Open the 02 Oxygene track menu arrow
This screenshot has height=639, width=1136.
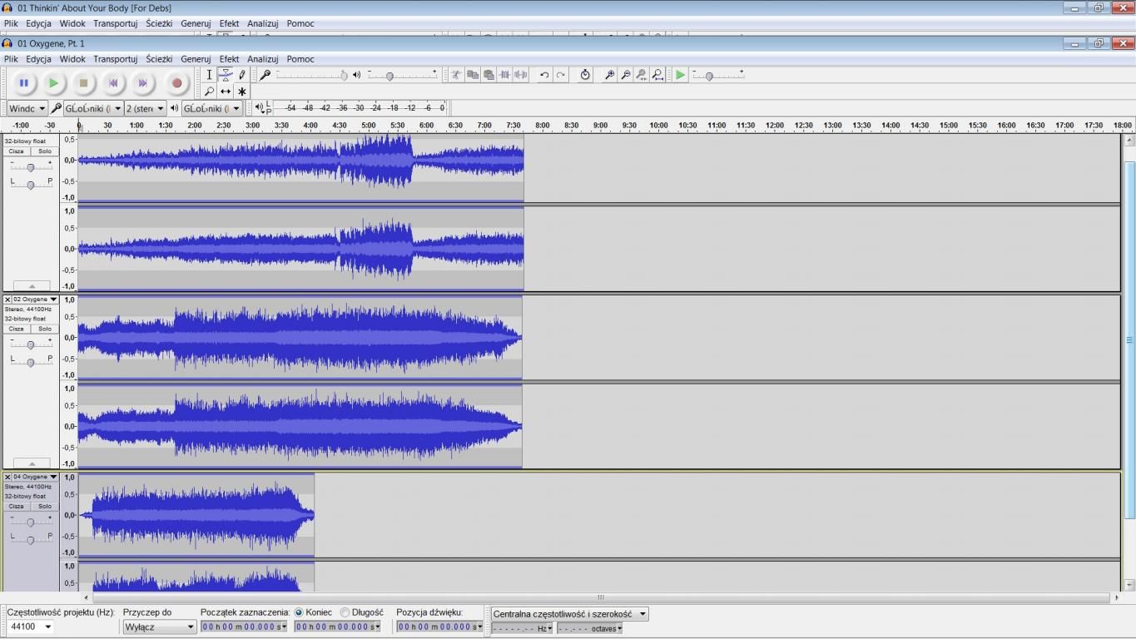(53, 300)
